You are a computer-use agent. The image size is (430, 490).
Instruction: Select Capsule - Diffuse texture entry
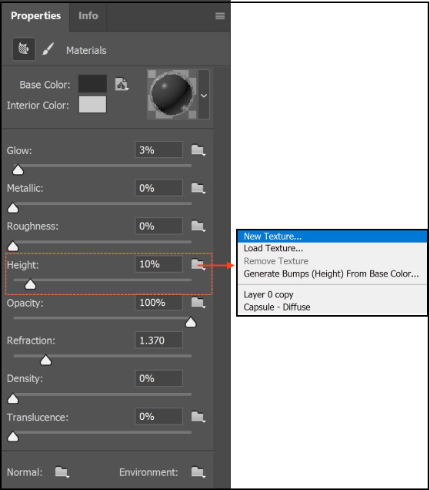coord(332,307)
